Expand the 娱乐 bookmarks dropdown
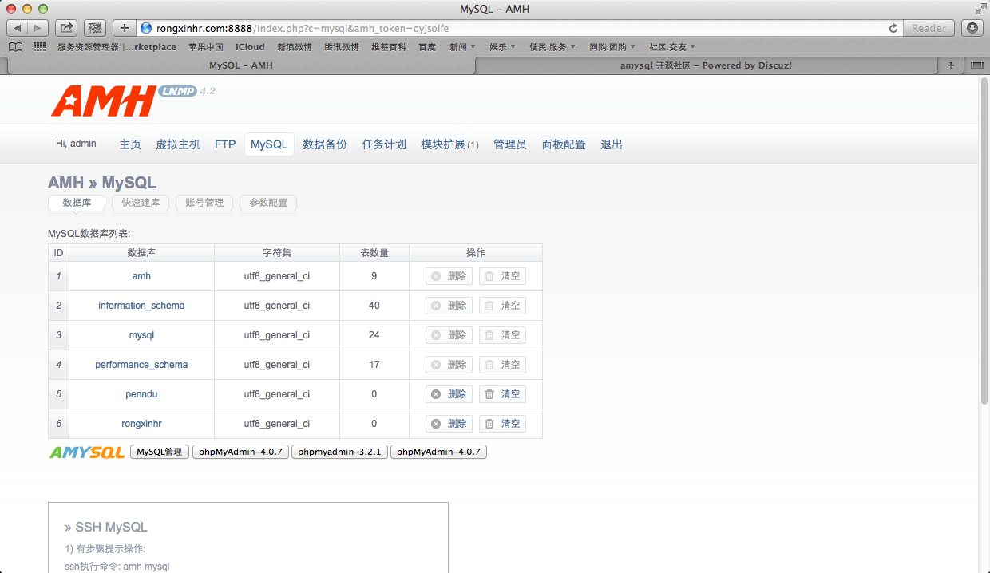 pos(502,47)
